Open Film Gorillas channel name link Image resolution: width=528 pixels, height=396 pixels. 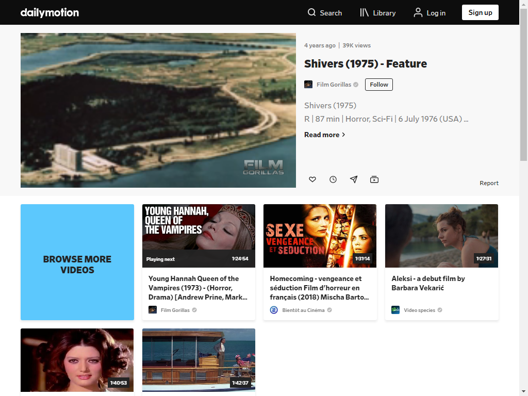point(334,85)
